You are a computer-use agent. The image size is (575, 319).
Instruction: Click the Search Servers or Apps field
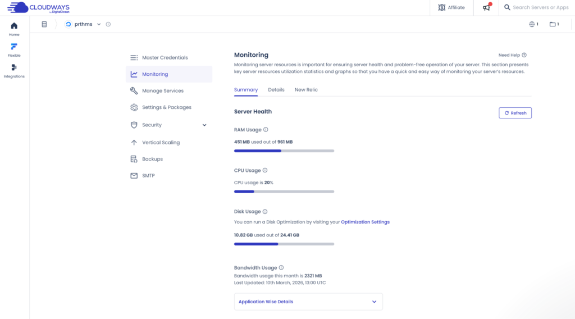point(539,8)
